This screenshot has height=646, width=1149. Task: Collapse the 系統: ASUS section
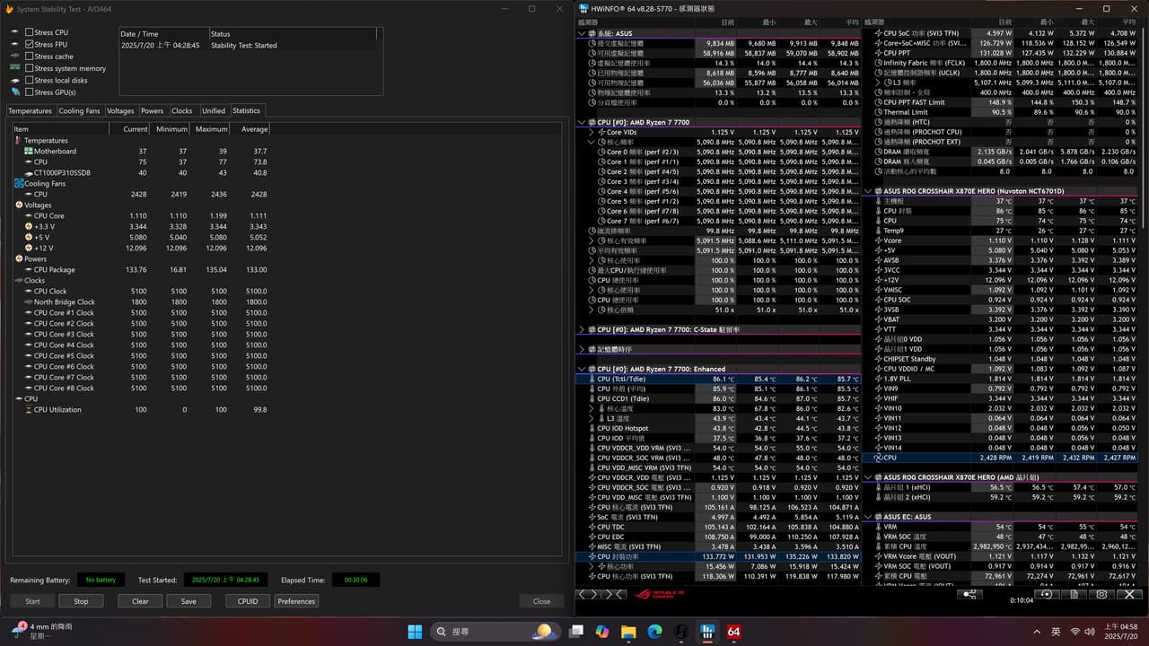(582, 33)
